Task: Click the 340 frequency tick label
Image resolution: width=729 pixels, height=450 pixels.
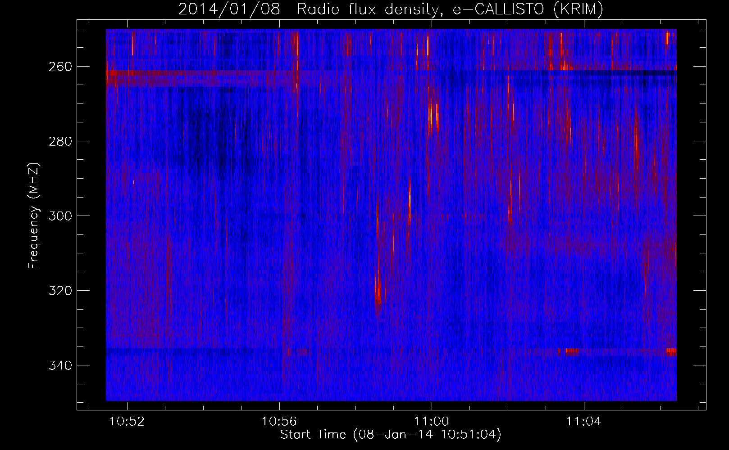Action: 60,365
